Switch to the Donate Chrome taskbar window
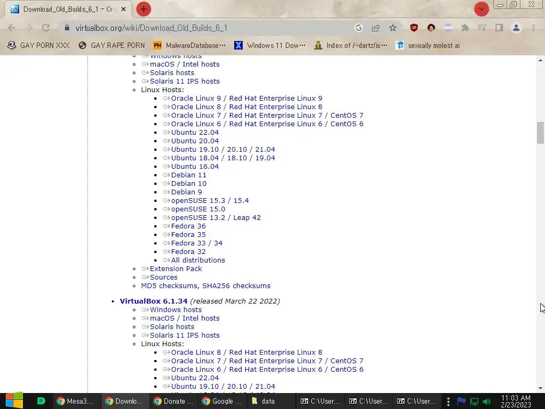This screenshot has width=545, height=409. pyautogui.click(x=173, y=401)
